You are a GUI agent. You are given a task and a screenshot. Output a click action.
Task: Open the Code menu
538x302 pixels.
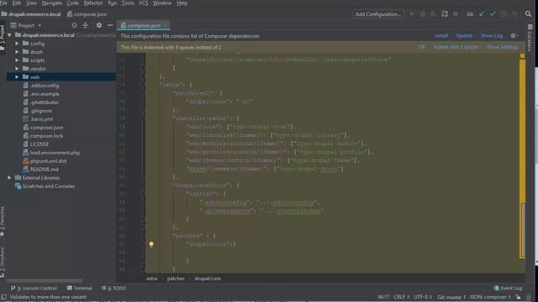pyautogui.click(x=72, y=3)
